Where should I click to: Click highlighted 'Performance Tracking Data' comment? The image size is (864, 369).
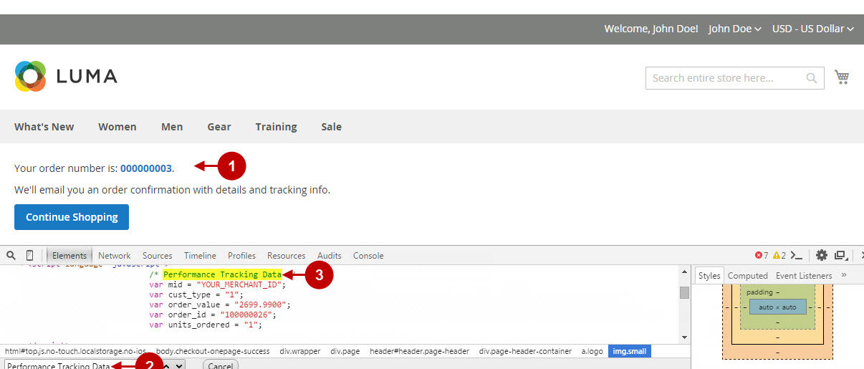tap(223, 274)
